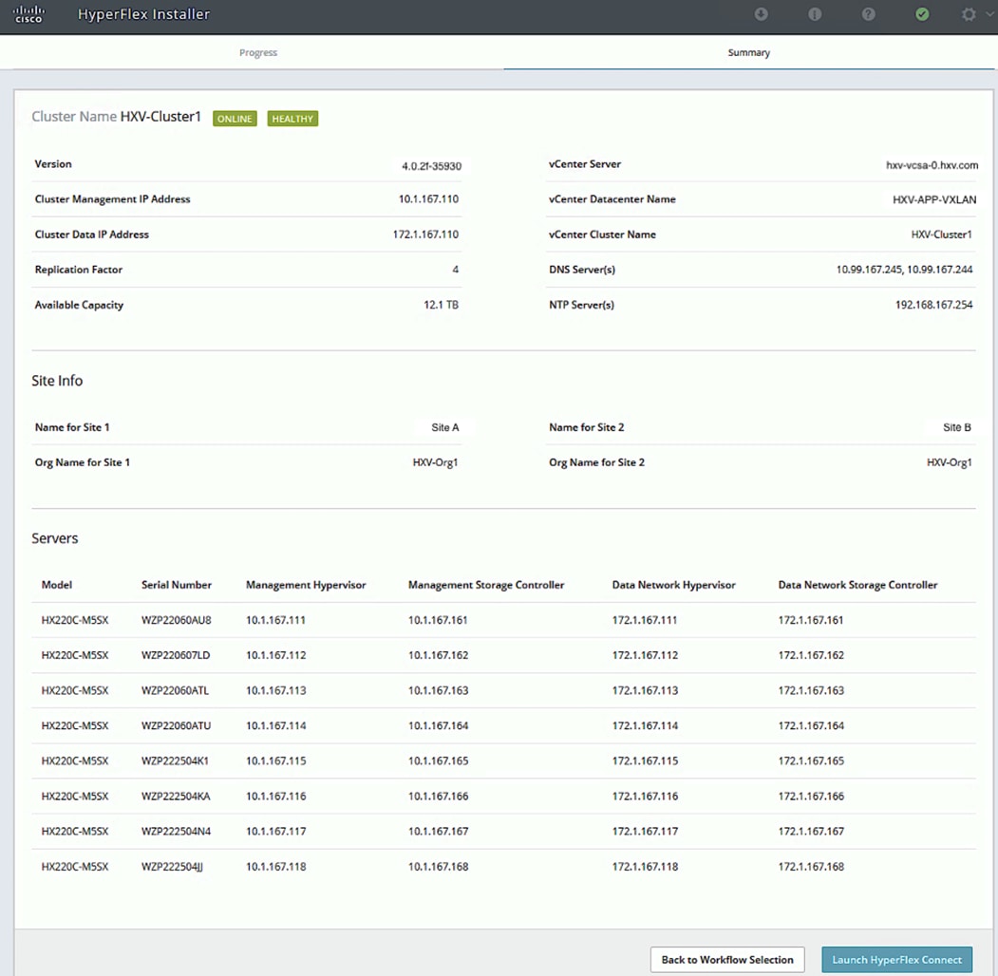Select serial number WZP220607LD

click(176, 655)
